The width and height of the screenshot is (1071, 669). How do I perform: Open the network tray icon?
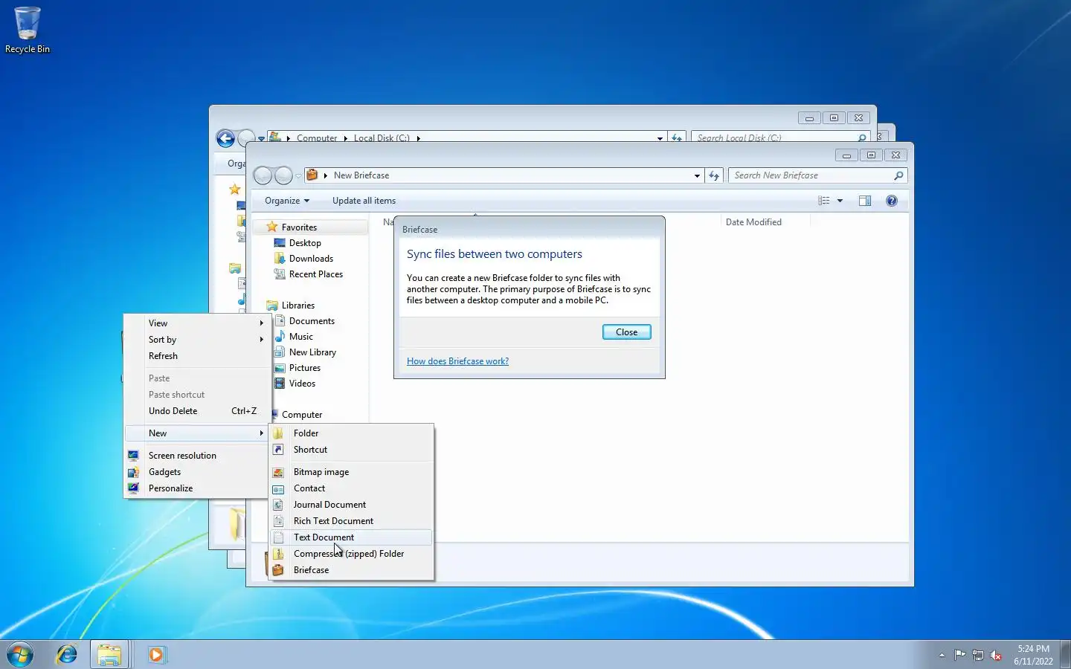pos(978,655)
